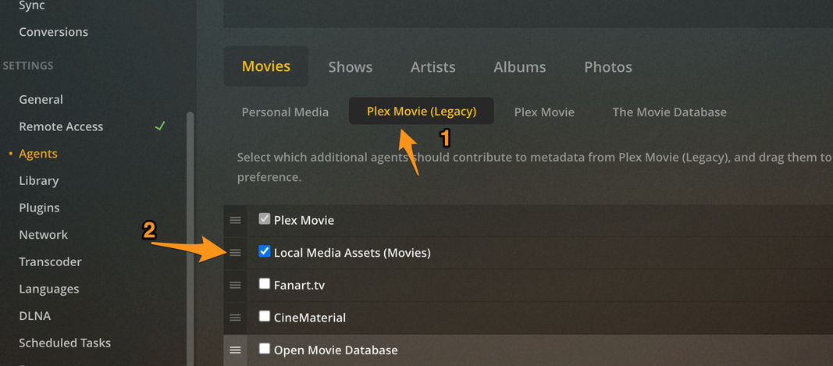Open Library settings in sidebar
The height and width of the screenshot is (366, 833).
coord(39,180)
